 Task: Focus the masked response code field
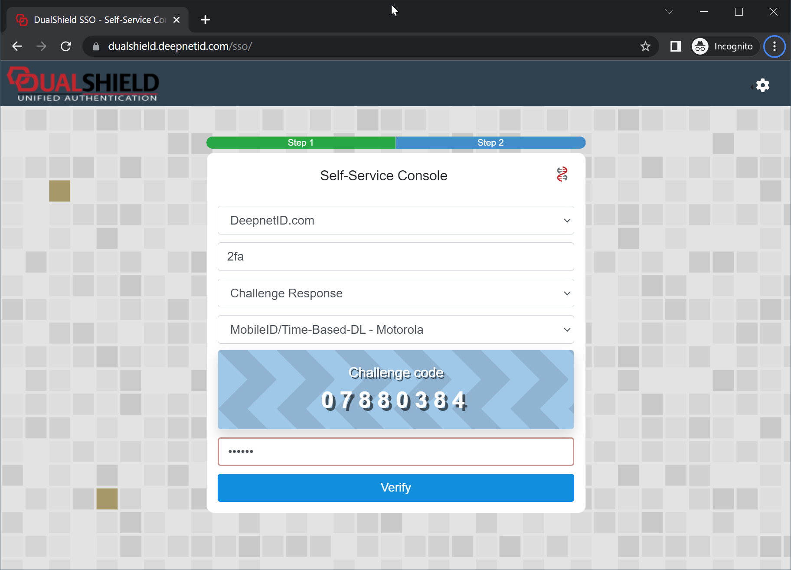pyautogui.click(x=395, y=452)
